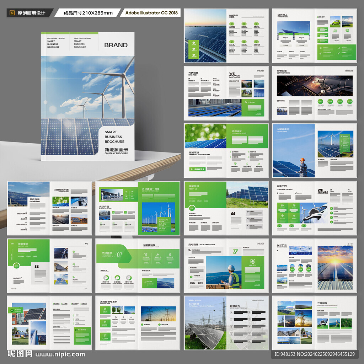Click the CONTENTS 目录 heading
Viewport: 364px width, 364px height.
234,16
